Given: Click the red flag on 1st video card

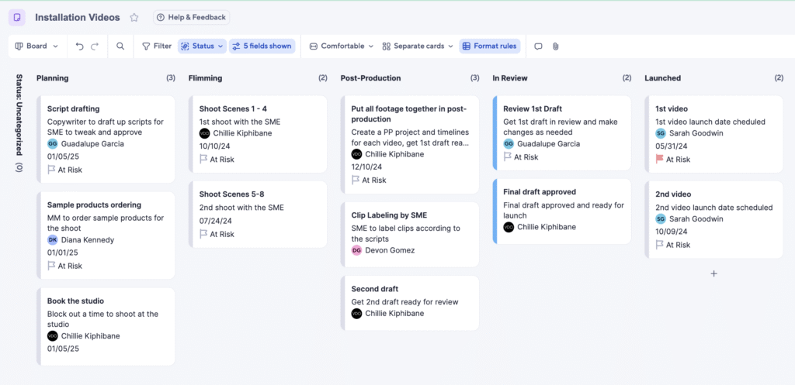Looking at the screenshot, I should tap(660, 160).
